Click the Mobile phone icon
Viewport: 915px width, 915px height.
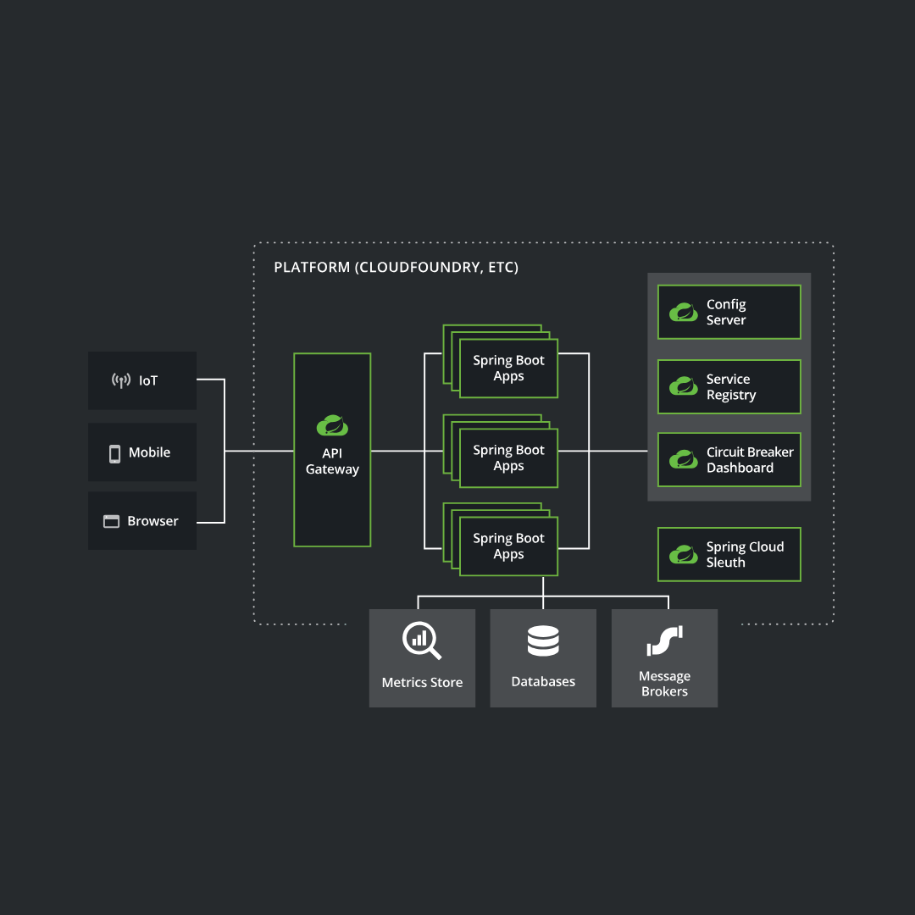[x=115, y=453]
